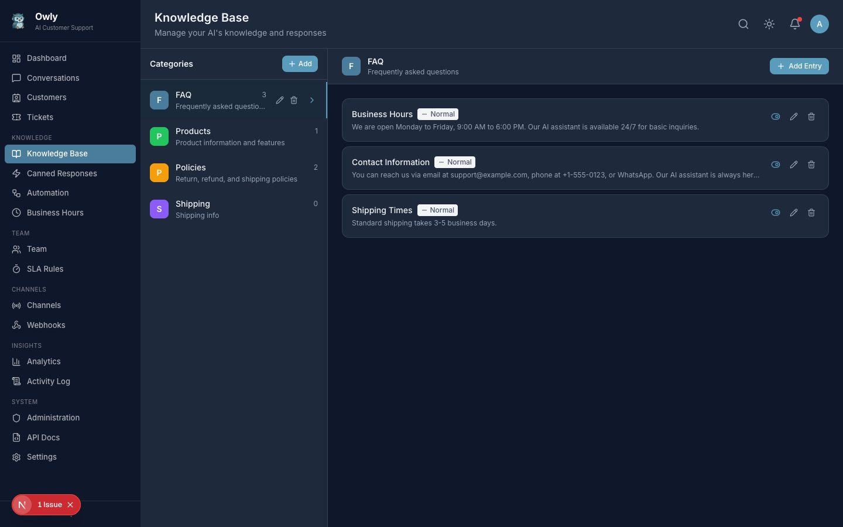
Task: Edit the Business Hours entry with the pencil icon
Action: pos(793,117)
